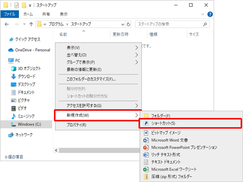Sort by サイズ column header
243x182 pixels.
click(x=194, y=34)
